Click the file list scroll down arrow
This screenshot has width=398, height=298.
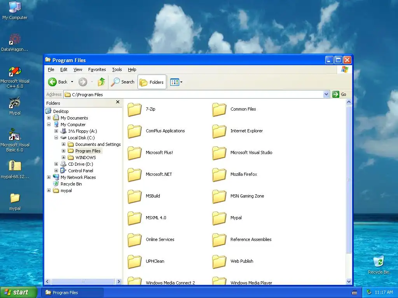click(349, 282)
